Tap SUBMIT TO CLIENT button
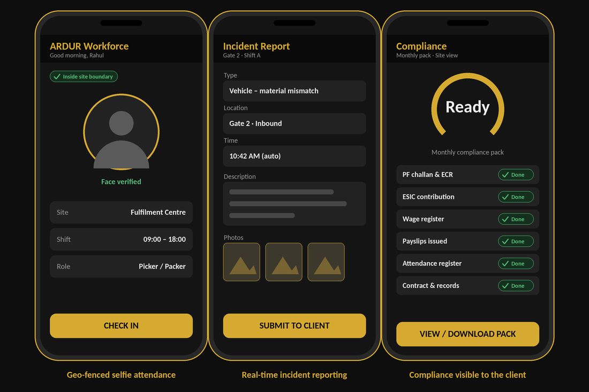Screen dimensions: 589x392 click(294, 326)
